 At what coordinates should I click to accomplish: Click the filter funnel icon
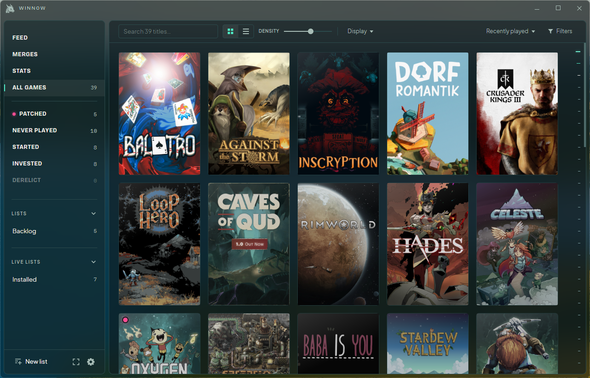pyautogui.click(x=550, y=31)
